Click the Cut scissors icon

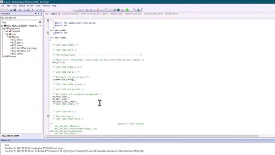click(25, 10)
